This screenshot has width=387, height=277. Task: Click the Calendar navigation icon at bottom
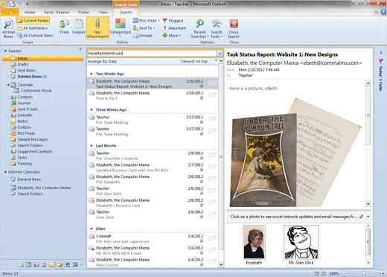tap(28, 265)
